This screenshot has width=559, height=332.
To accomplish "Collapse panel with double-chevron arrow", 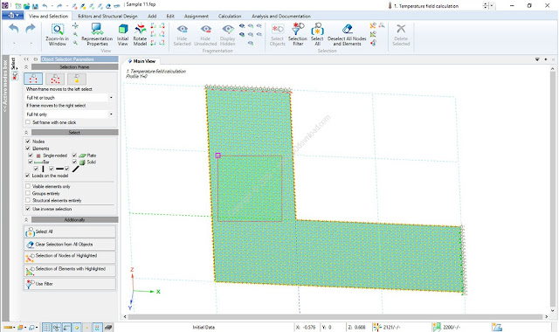I will (x=26, y=59).
